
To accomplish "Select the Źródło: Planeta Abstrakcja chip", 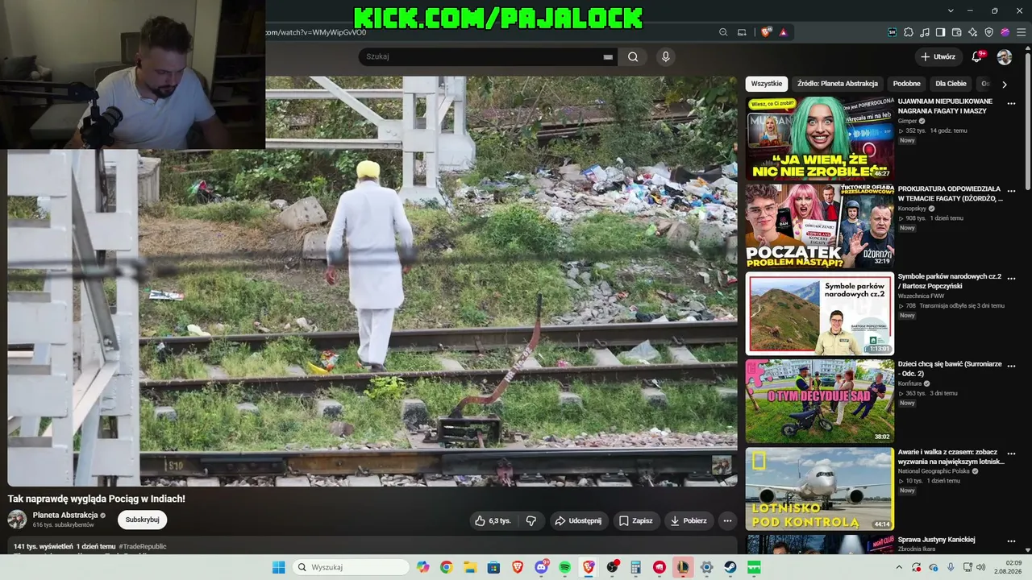I will (x=838, y=84).
